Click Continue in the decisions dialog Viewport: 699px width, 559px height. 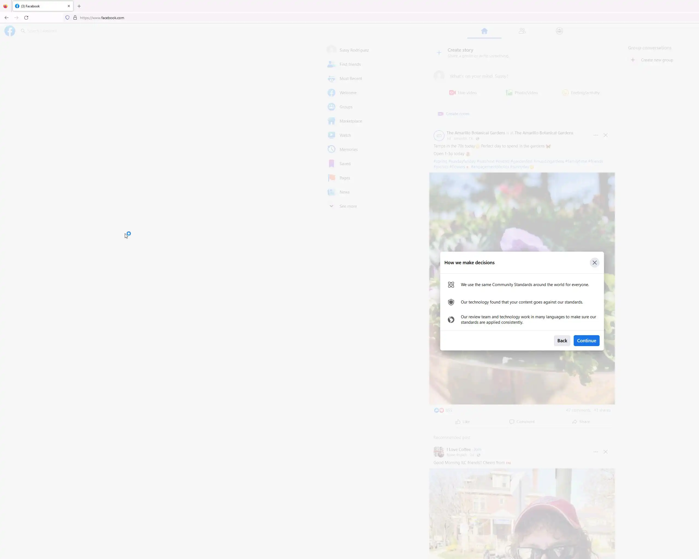[586, 341]
